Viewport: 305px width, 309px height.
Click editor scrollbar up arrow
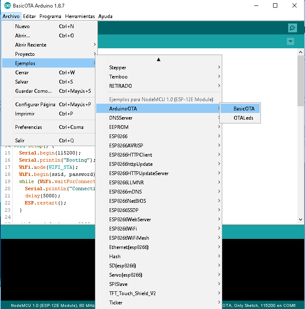point(300,52)
